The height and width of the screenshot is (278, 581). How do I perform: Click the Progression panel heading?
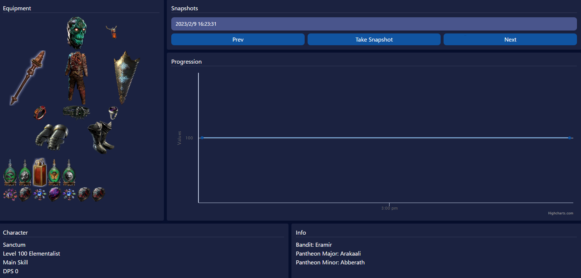[x=186, y=61]
